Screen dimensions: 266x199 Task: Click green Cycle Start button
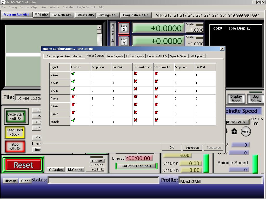click(x=16, y=116)
